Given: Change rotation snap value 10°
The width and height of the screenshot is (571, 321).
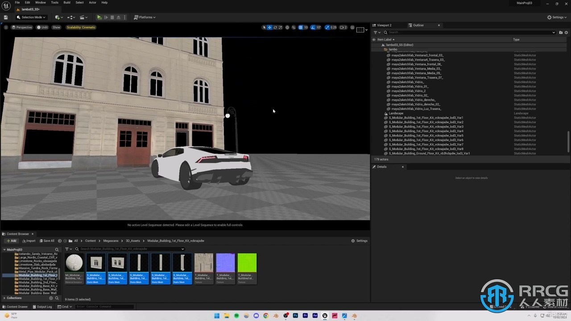Looking at the screenshot, I should (x=319, y=27).
